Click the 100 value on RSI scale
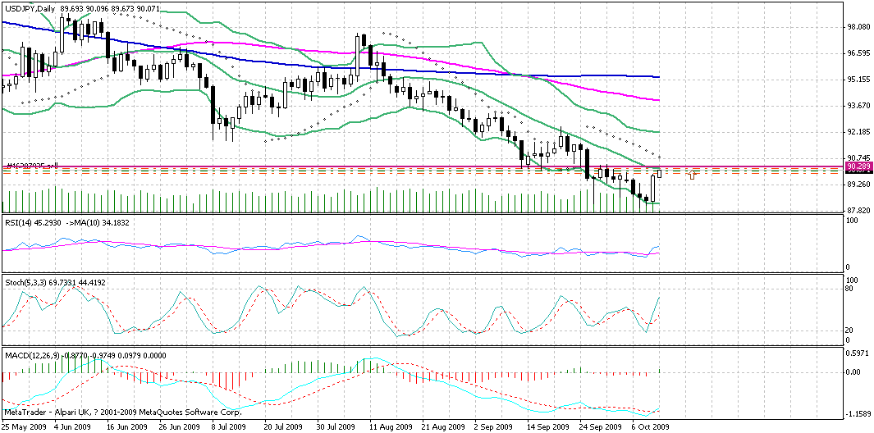Screen dimensions: 874x433 (x=852, y=221)
